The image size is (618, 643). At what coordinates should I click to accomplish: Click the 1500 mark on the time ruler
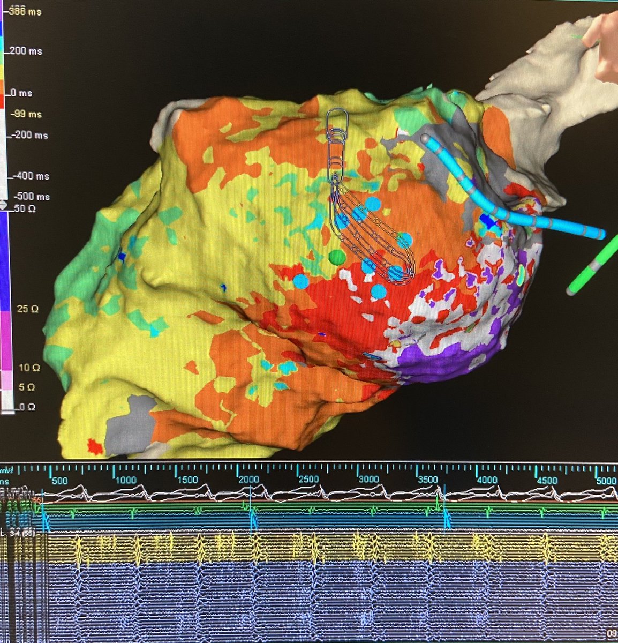click(186, 480)
